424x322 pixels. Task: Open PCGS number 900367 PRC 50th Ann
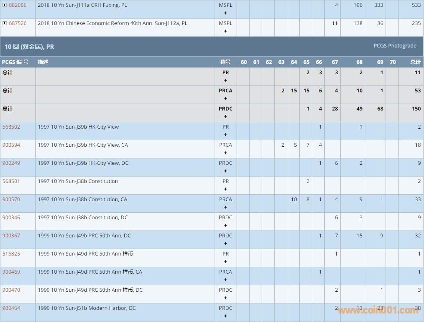(x=11, y=236)
